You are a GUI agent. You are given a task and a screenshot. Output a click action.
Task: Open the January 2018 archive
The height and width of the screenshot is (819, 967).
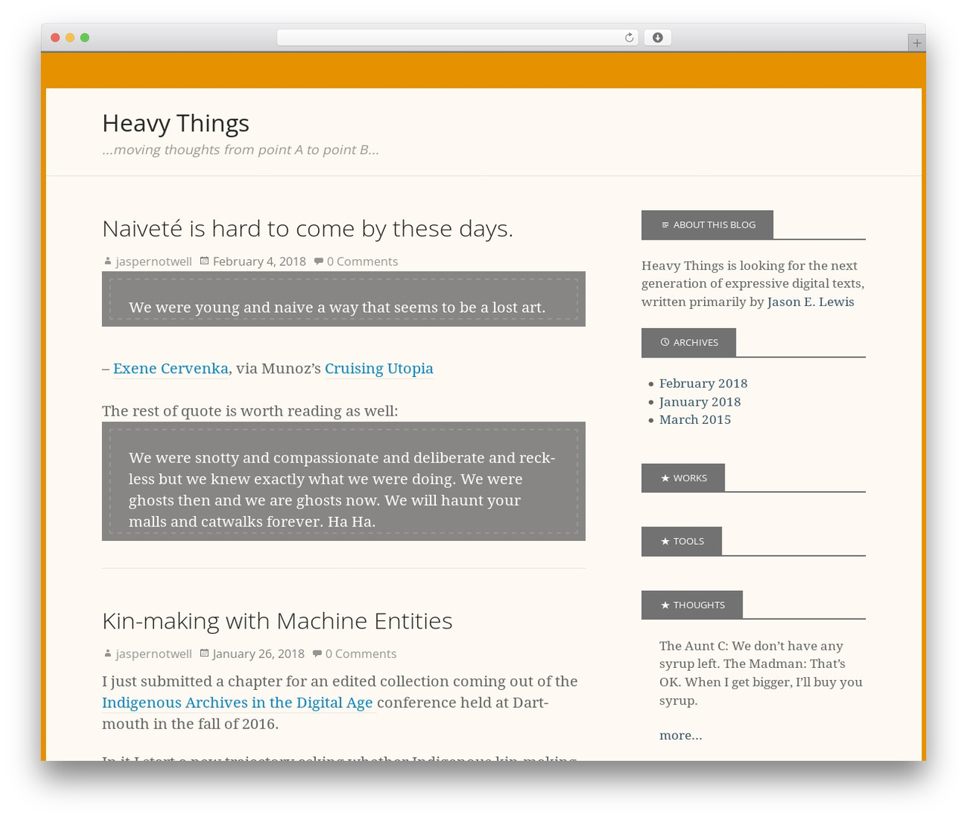click(x=700, y=402)
